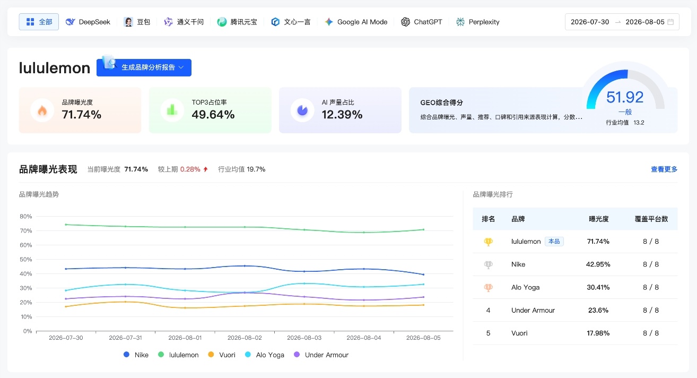Image resolution: width=697 pixels, height=378 pixels.
Task: Click the calendar icon in date range
Action: pos(670,22)
